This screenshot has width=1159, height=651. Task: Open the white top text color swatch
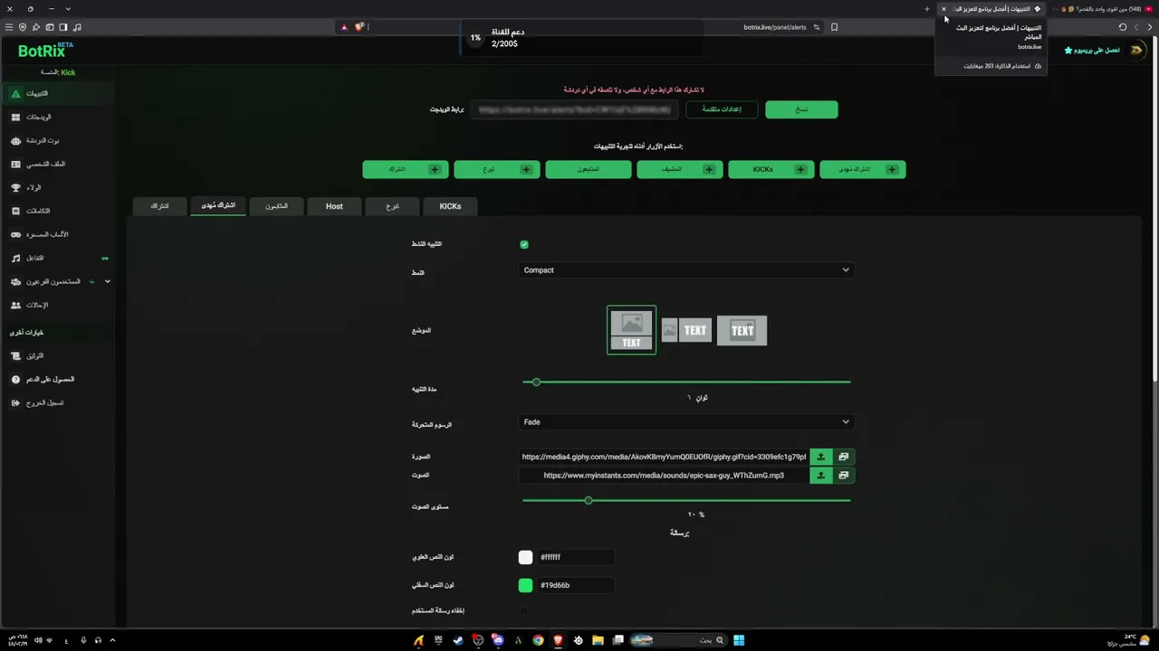[x=525, y=557]
